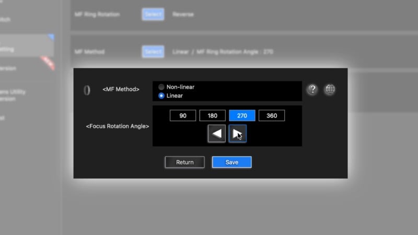Click Select button for MF Method row

pos(153,52)
